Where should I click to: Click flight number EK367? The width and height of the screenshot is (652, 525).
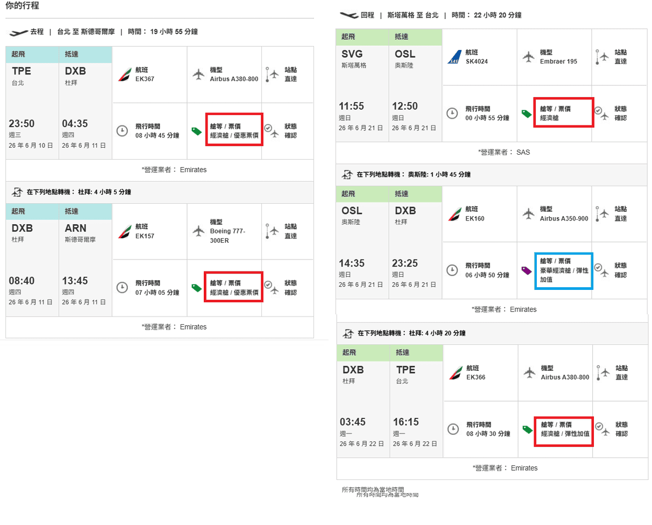pyautogui.click(x=143, y=79)
